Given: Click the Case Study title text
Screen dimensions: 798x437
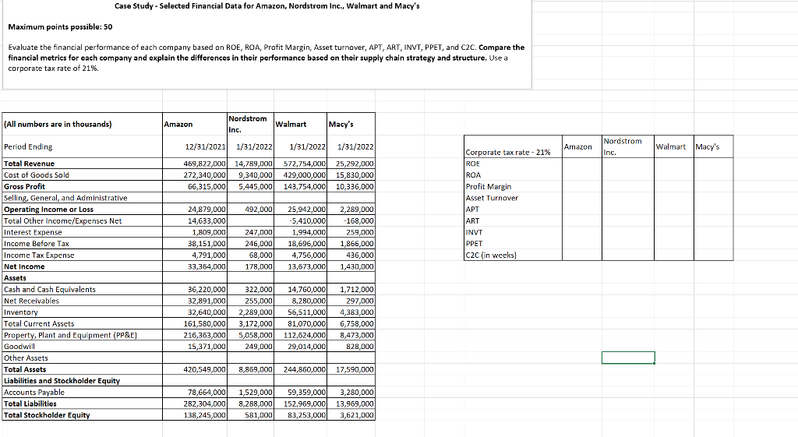Looking at the screenshot, I should pyautogui.click(x=267, y=6).
